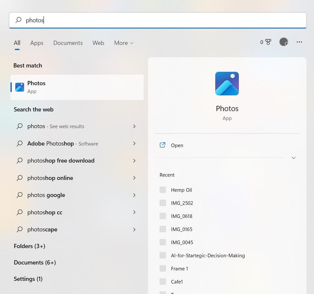314x294 pixels.
Task: Click magnifier icon beside Adobe Photoshop
Action: pos(20,144)
